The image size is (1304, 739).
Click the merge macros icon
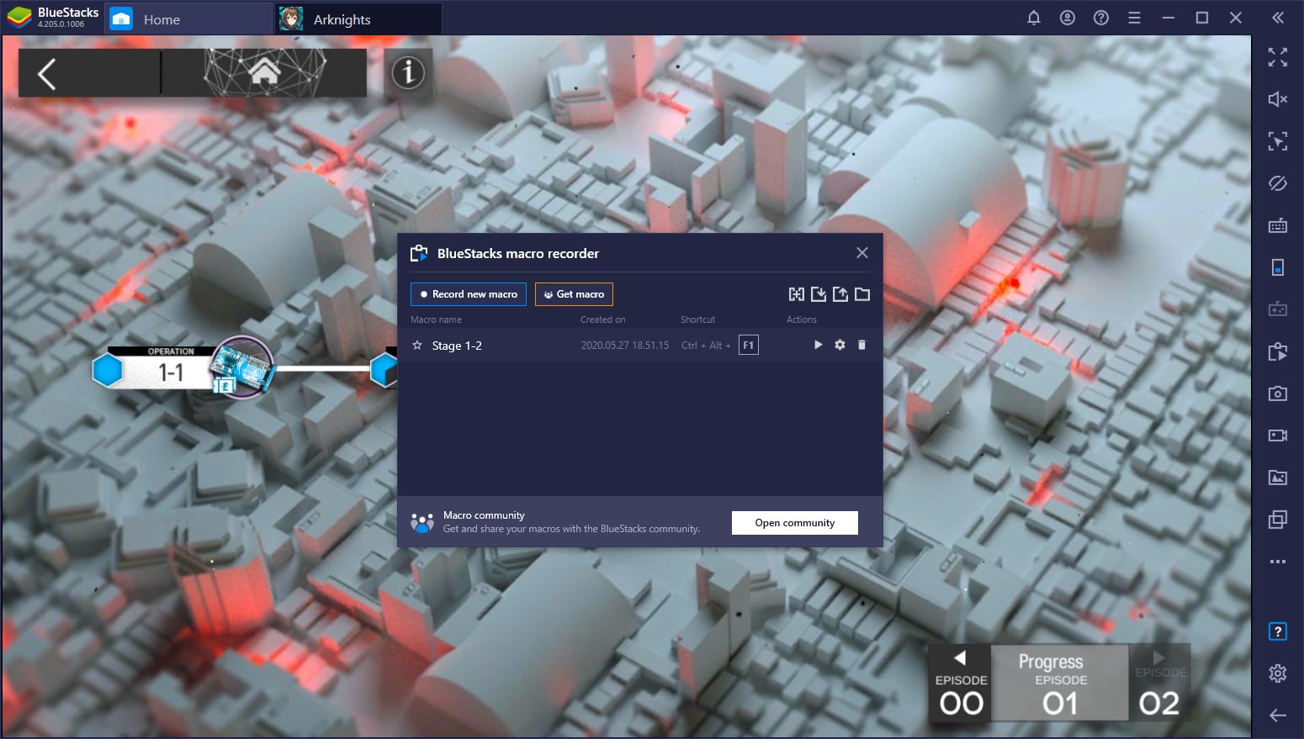(797, 294)
